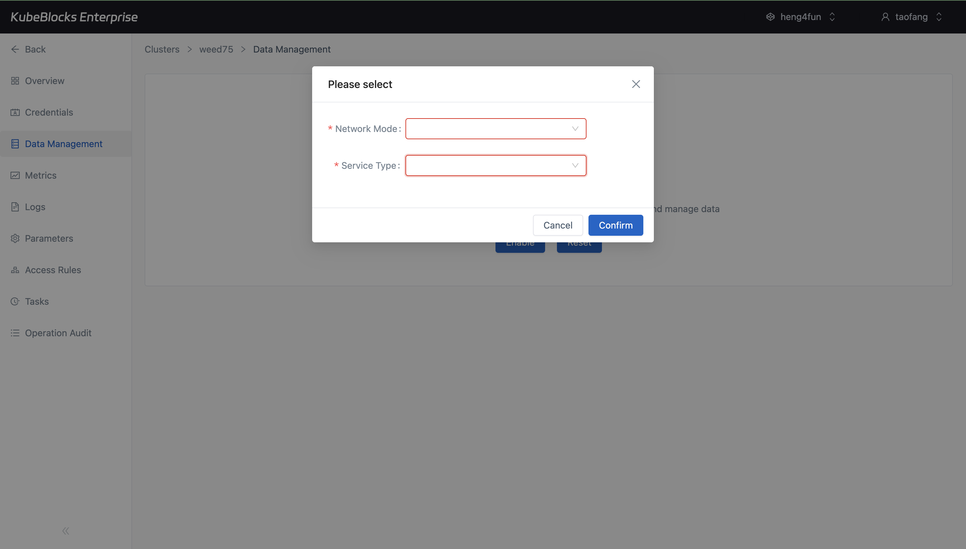Open the Operation Audit list icon
Screen dimensions: 966x549
pyautogui.click(x=15, y=333)
